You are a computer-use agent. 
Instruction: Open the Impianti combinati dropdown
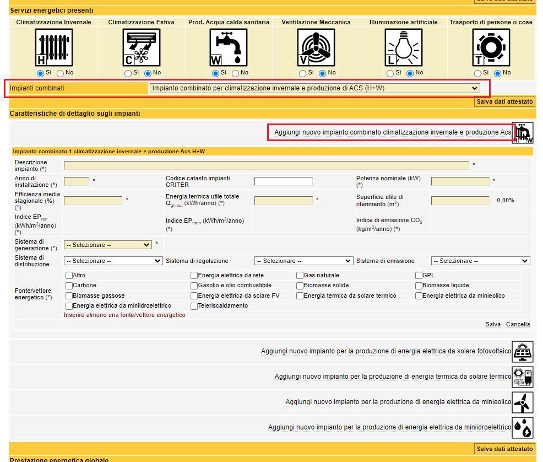[x=315, y=88]
